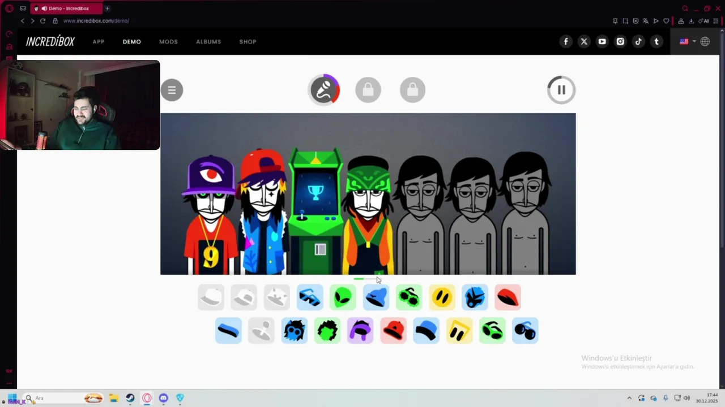Select the red lips sound icon

507,297
